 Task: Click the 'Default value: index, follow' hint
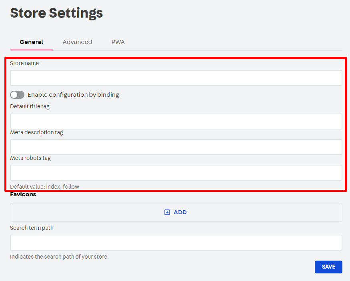44,187
